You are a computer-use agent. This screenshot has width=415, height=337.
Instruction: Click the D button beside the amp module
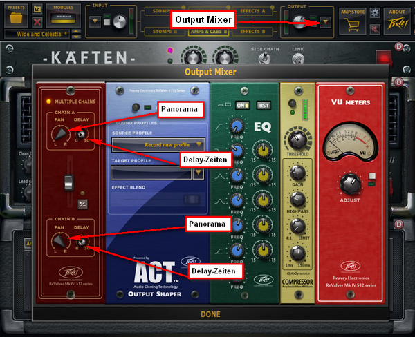coord(398,82)
